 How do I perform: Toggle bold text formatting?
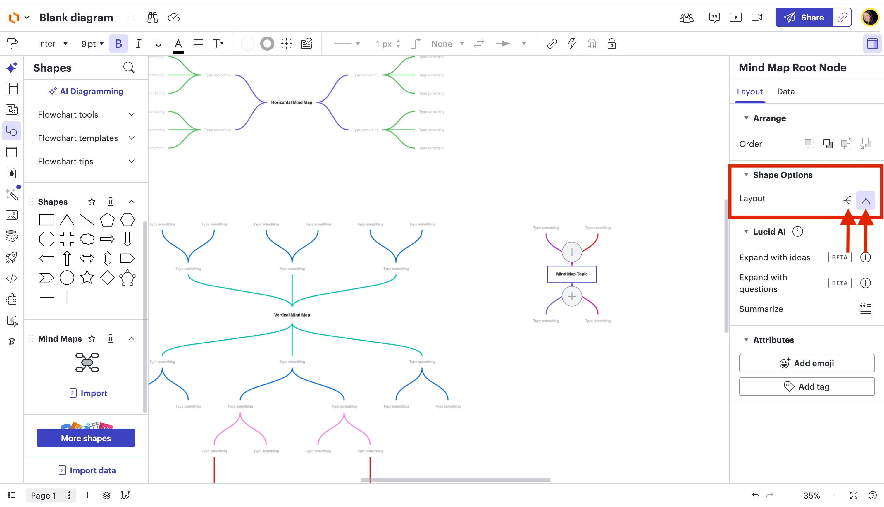[118, 44]
